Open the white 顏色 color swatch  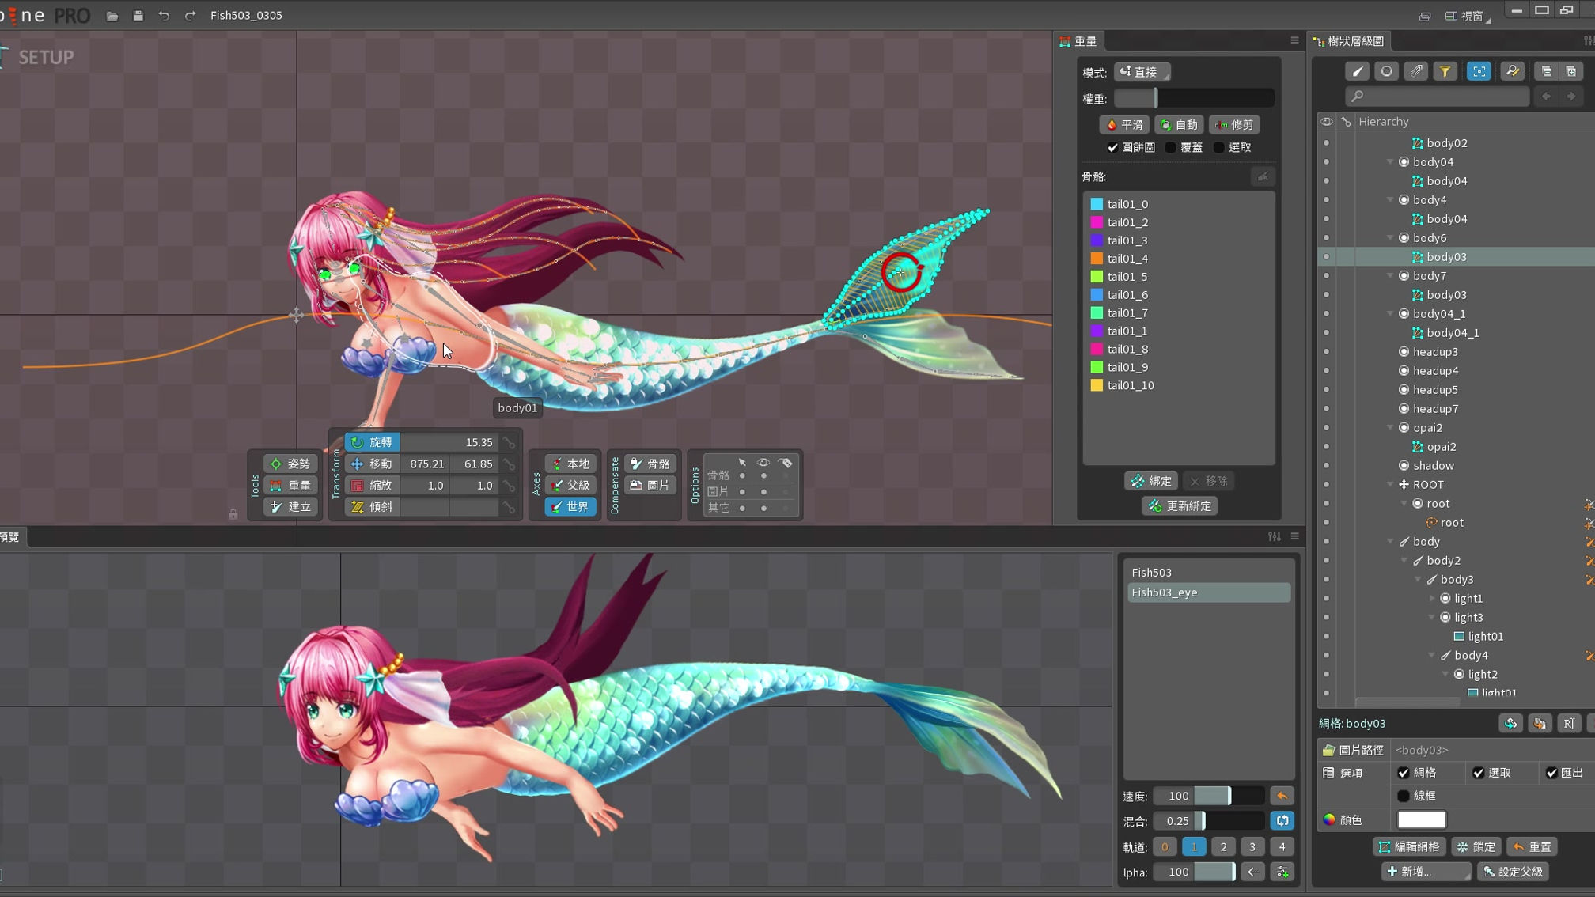(x=1421, y=819)
